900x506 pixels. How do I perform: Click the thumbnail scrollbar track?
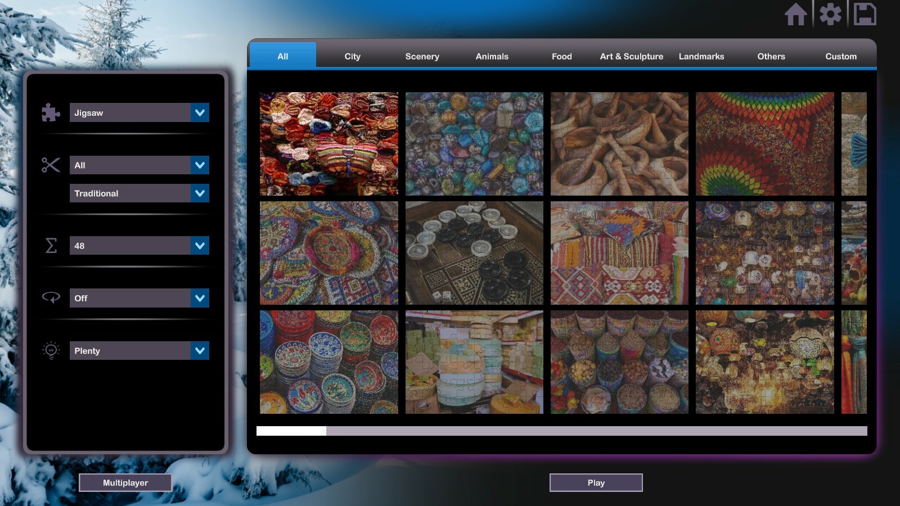click(x=562, y=431)
